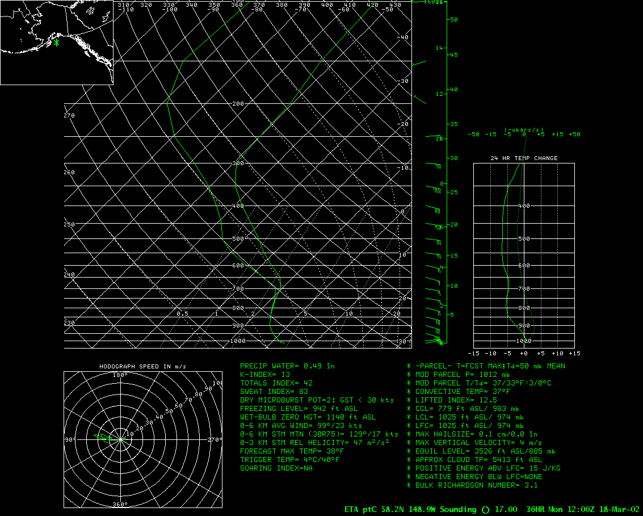The image size is (643, 516).
Task: Click the '-PARCEL- T=FCST MAX' header line
Action: 486,366
